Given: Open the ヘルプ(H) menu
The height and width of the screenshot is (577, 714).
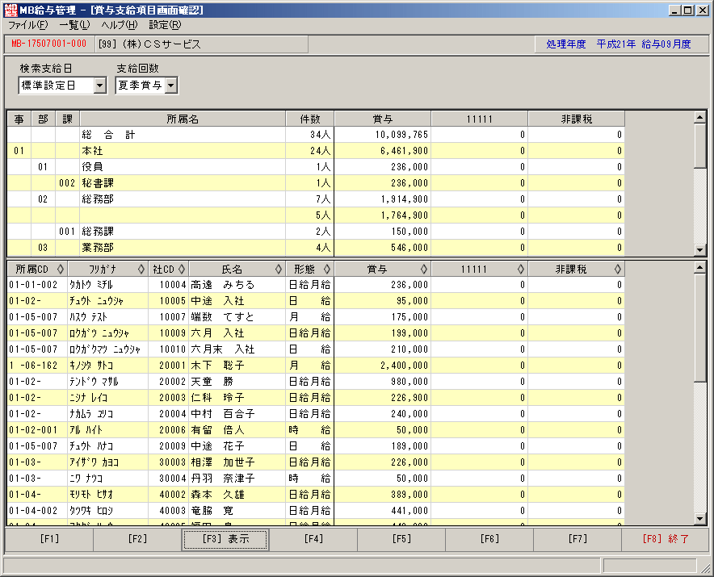Looking at the screenshot, I should click(x=120, y=25).
